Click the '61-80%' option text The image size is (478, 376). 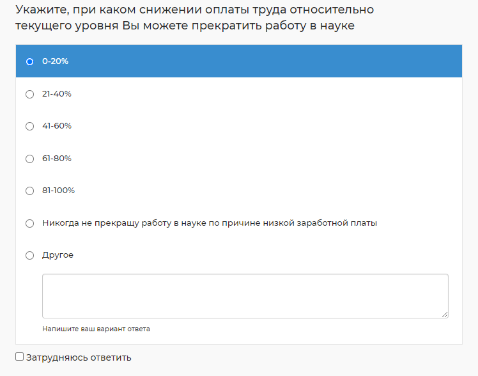click(x=57, y=159)
